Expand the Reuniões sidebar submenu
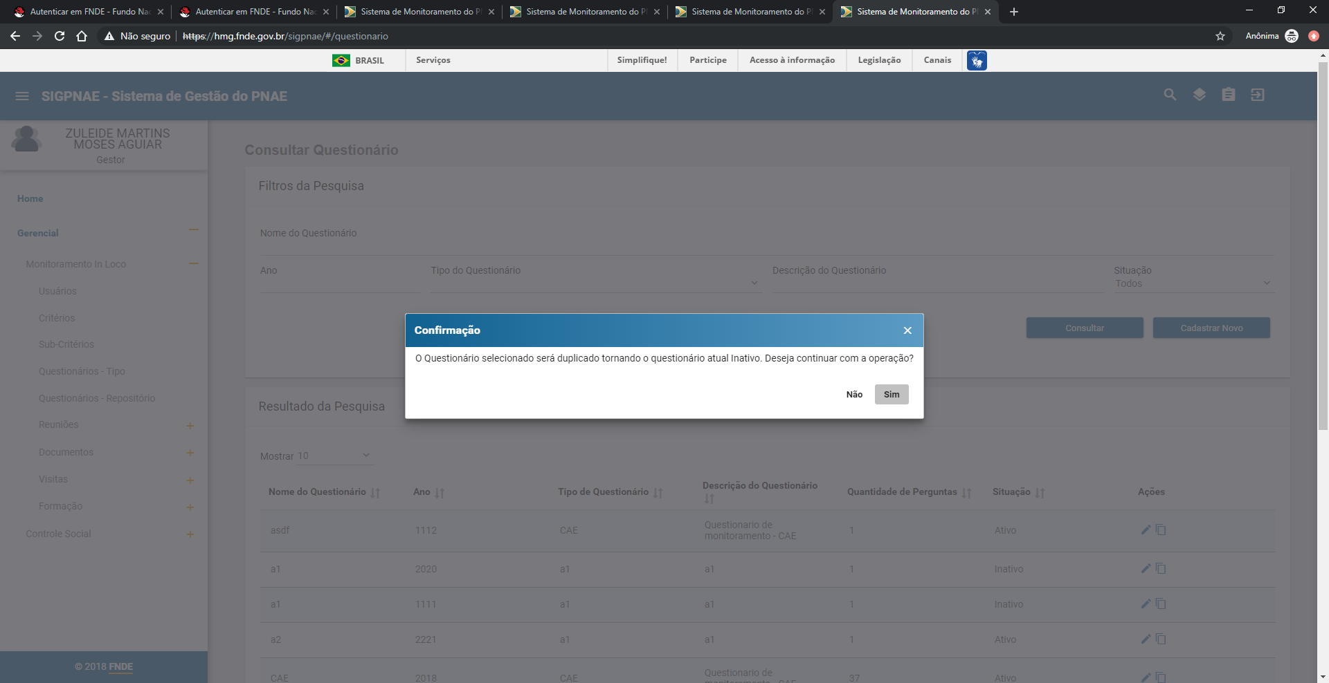This screenshot has width=1329, height=683. [190, 425]
